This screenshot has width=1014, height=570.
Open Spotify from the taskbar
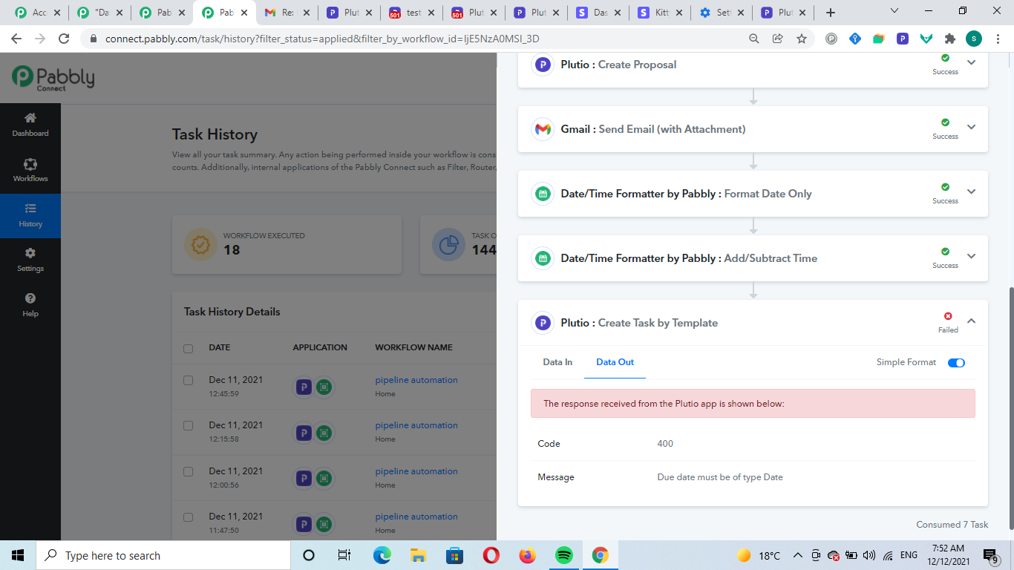pos(564,555)
